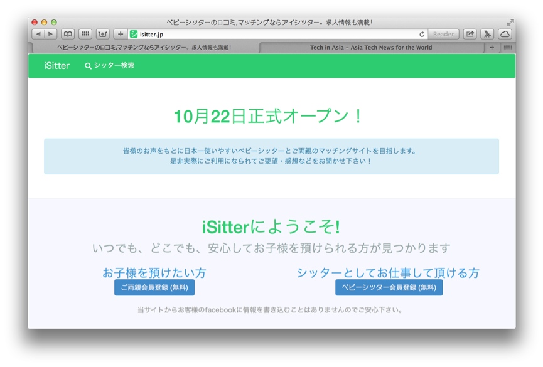
Task: Go forward with the forward arrow
Action: pos(51,34)
